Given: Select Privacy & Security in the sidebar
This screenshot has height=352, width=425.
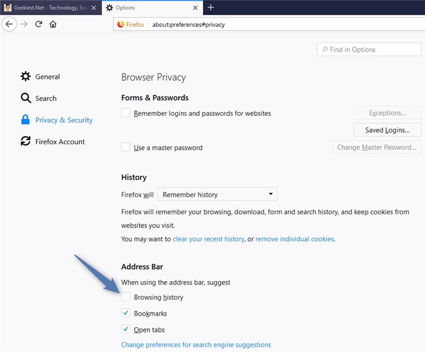Looking at the screenshot, I should (64, 120).
